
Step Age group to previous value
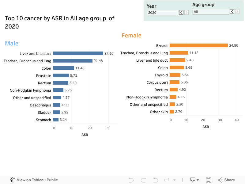[x=232, y=12]
